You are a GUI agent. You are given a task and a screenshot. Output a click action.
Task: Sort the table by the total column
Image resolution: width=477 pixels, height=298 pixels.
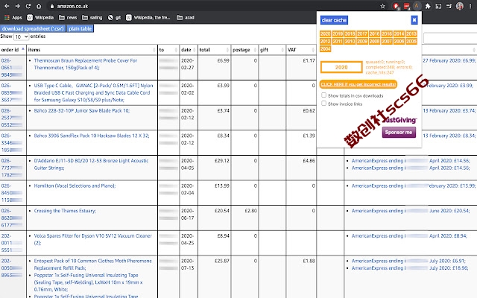pos(214,50)
